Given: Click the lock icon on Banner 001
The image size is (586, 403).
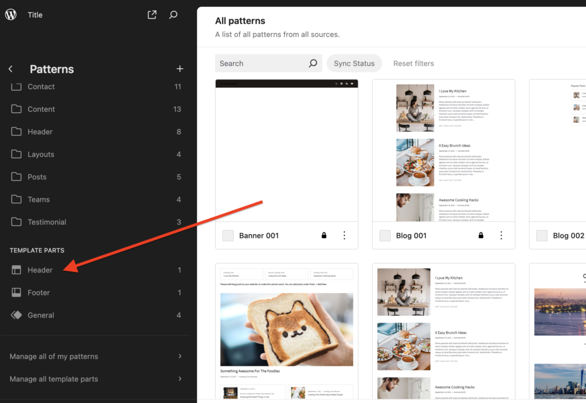Looking at the screenshot, I should coord(324,235).
